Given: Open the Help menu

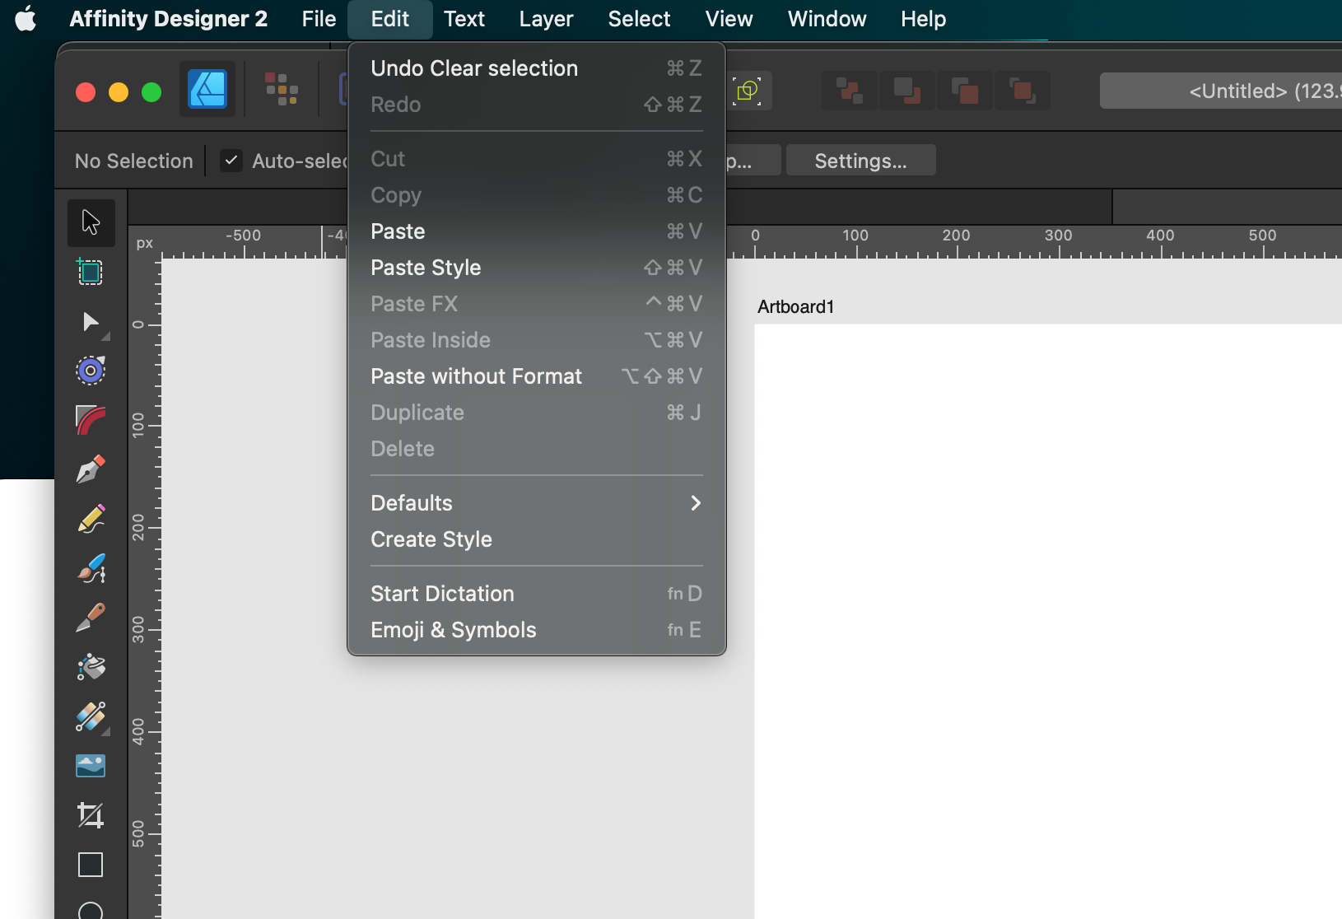Looking at the screenshot, I should click(x=923, y=19).
